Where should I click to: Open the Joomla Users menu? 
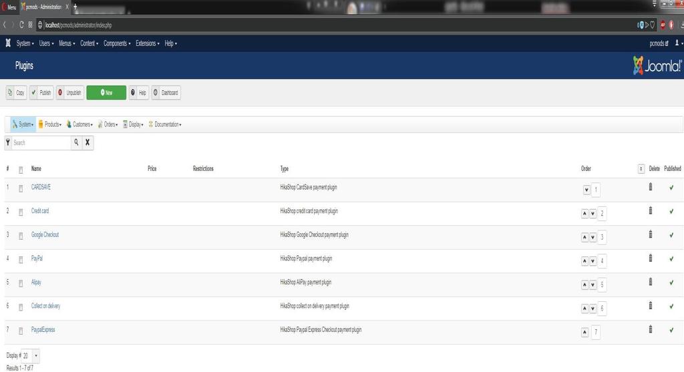click(46, 43)
